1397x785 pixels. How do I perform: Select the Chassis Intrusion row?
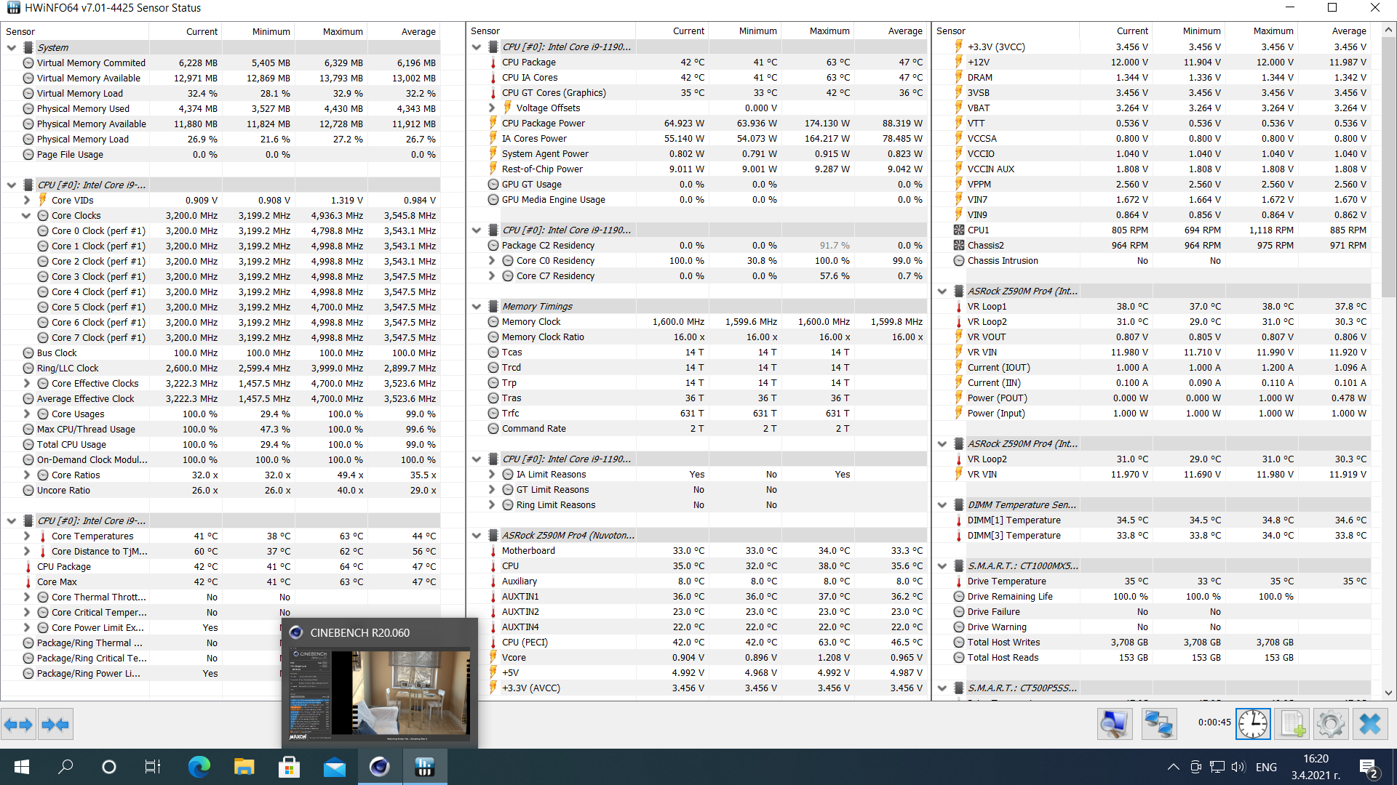(x=1153, y=260)
